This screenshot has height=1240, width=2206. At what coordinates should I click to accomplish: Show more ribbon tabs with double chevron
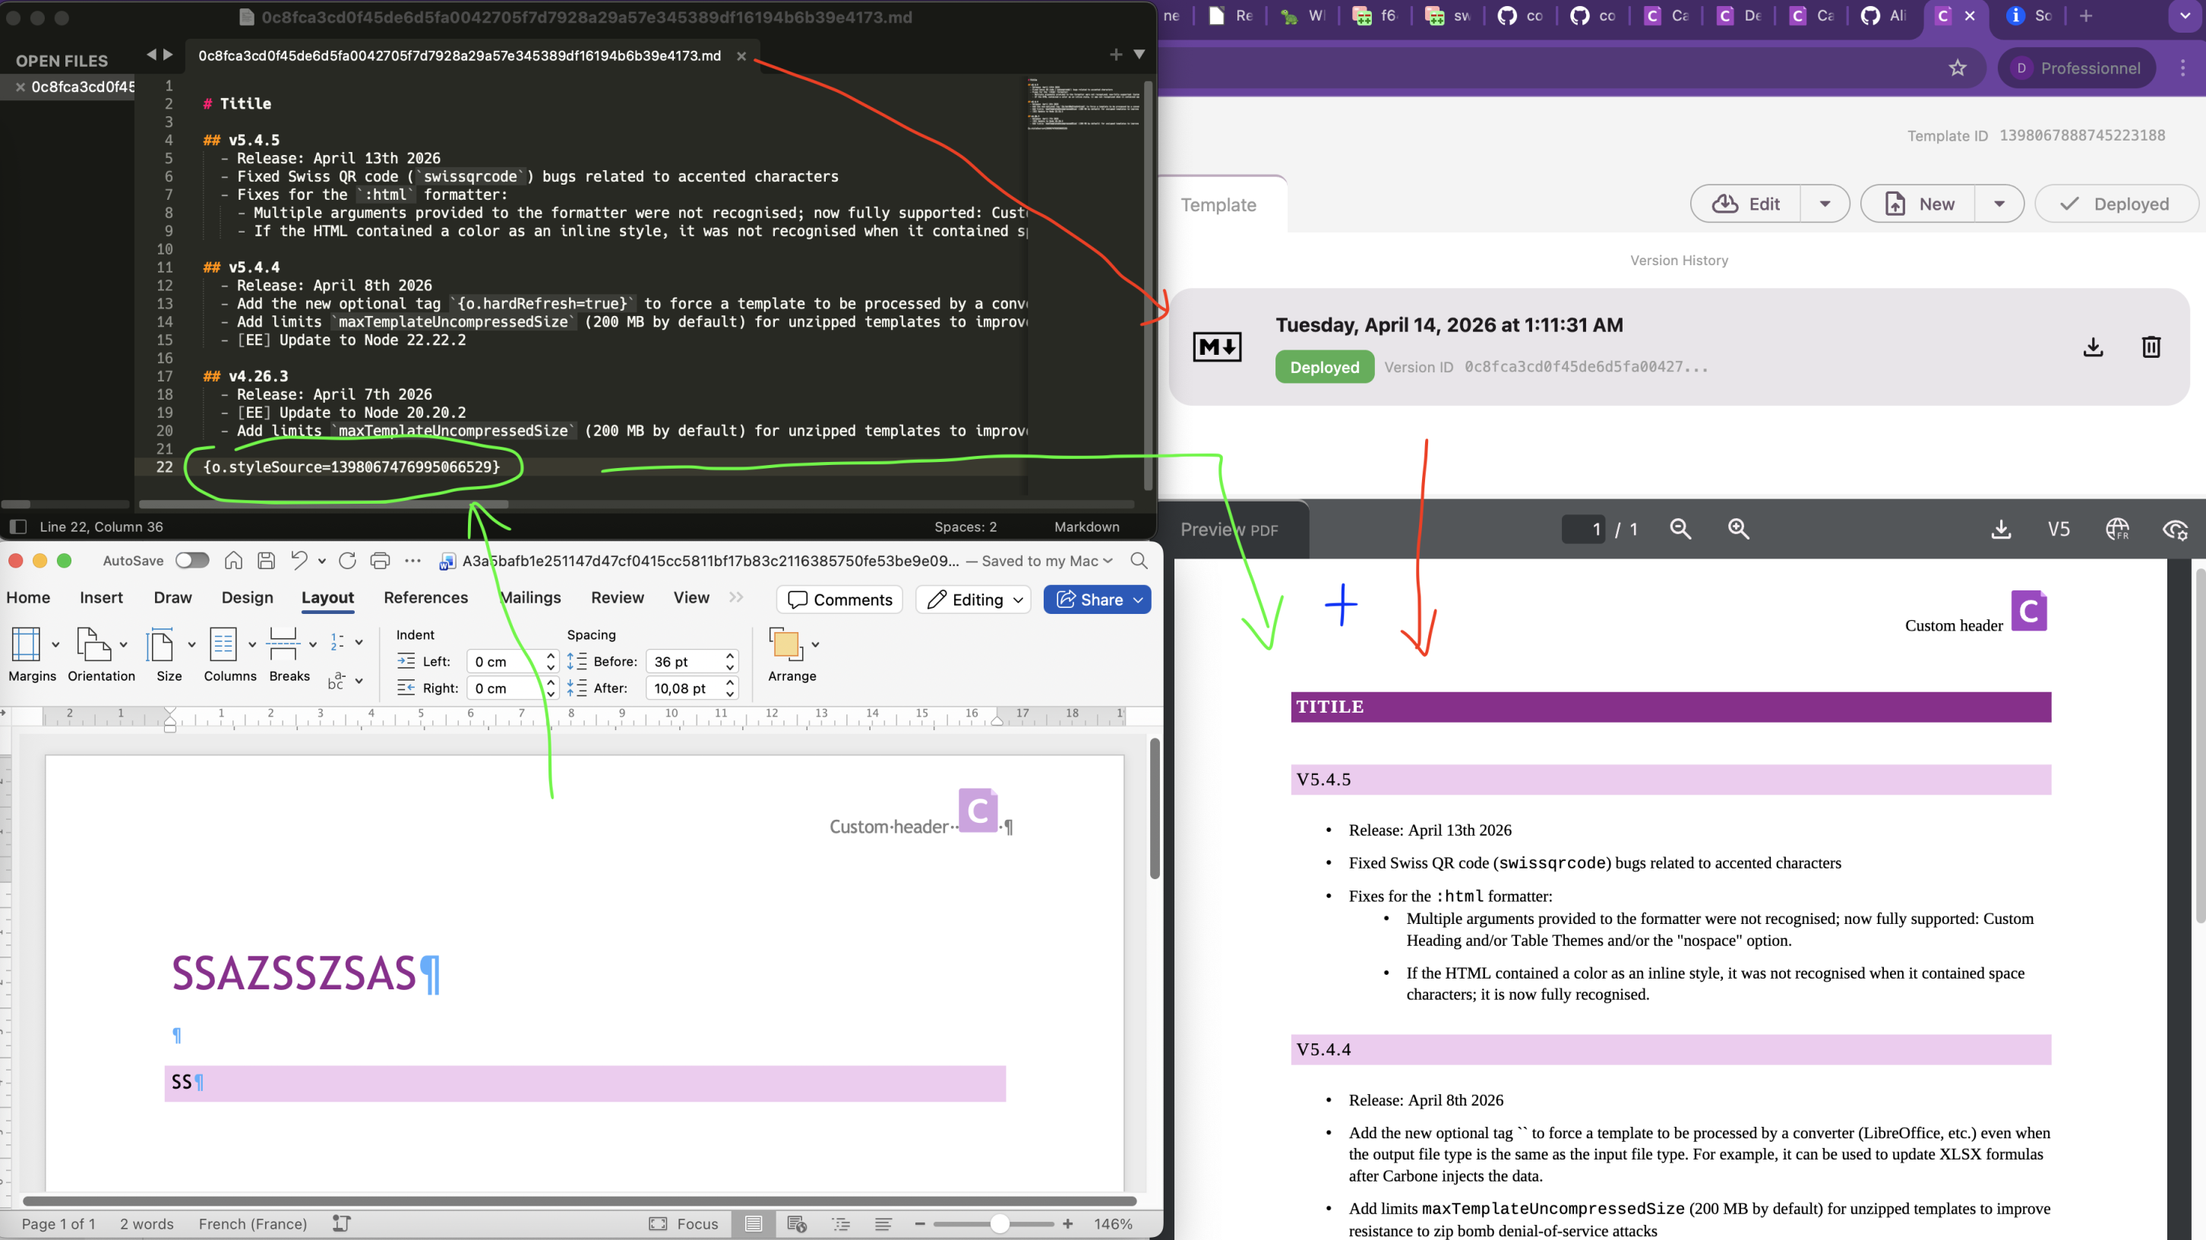pos(735,597)
